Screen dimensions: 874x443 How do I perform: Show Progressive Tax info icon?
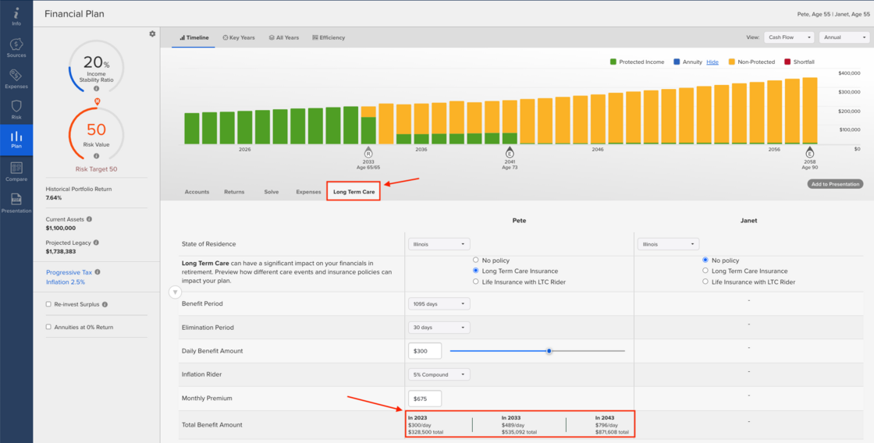98,272
